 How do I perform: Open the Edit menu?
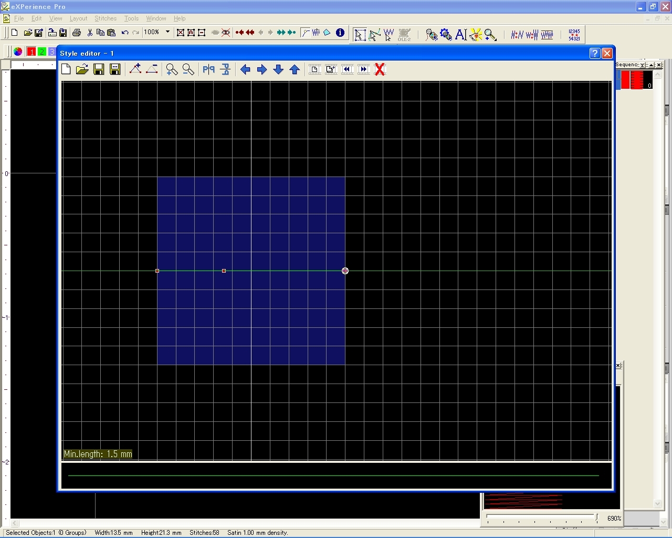(x=36, y=18)
